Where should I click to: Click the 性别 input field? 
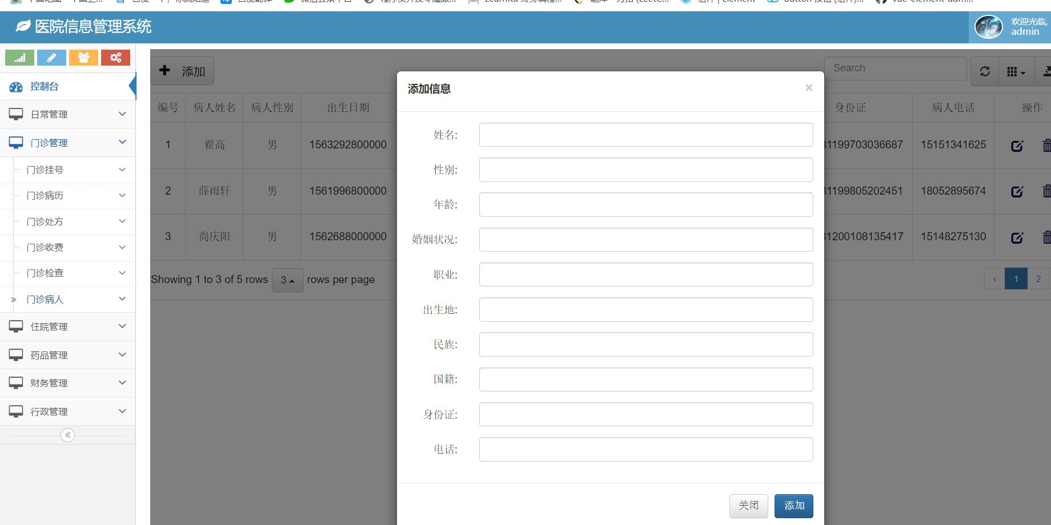point(646,169)
